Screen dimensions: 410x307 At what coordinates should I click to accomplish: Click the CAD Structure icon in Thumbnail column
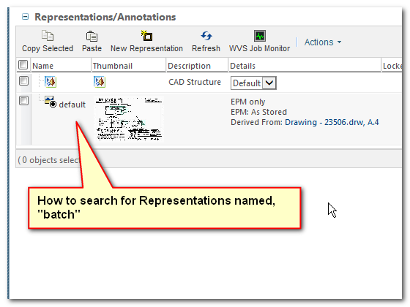(x=100, y=82)
